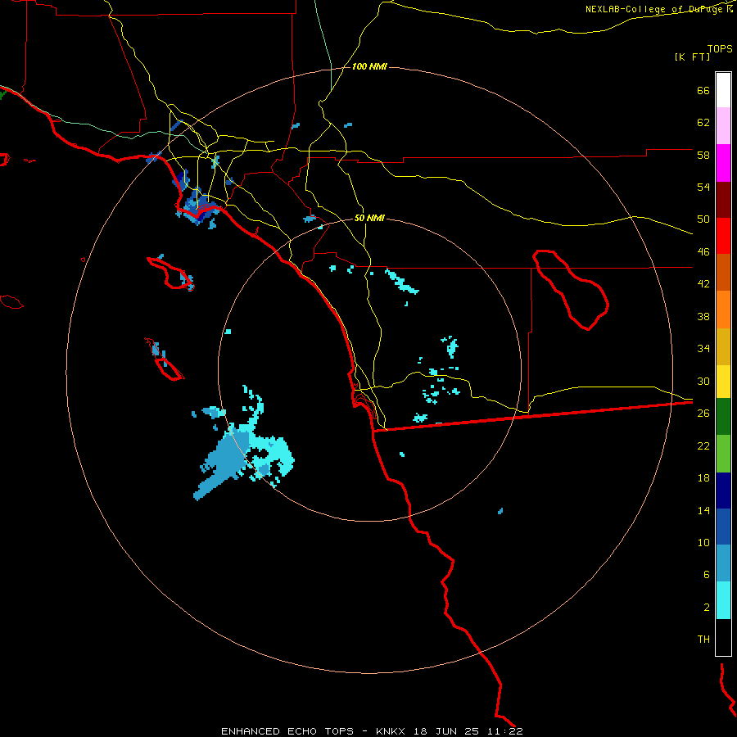This screenshot has width=737, height=737.
Task: Click the burnt orange legend swatch
Action: click(x=723, y=272)
